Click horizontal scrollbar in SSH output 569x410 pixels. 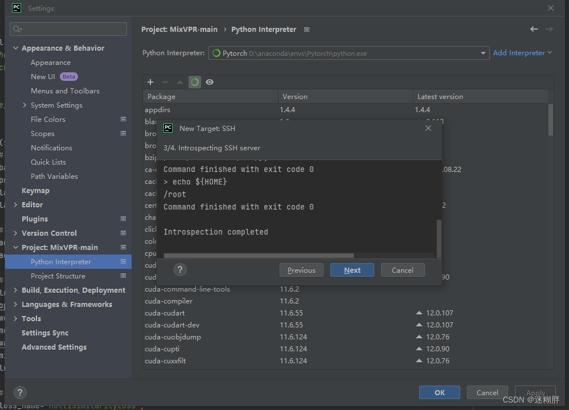click(259, 256)
